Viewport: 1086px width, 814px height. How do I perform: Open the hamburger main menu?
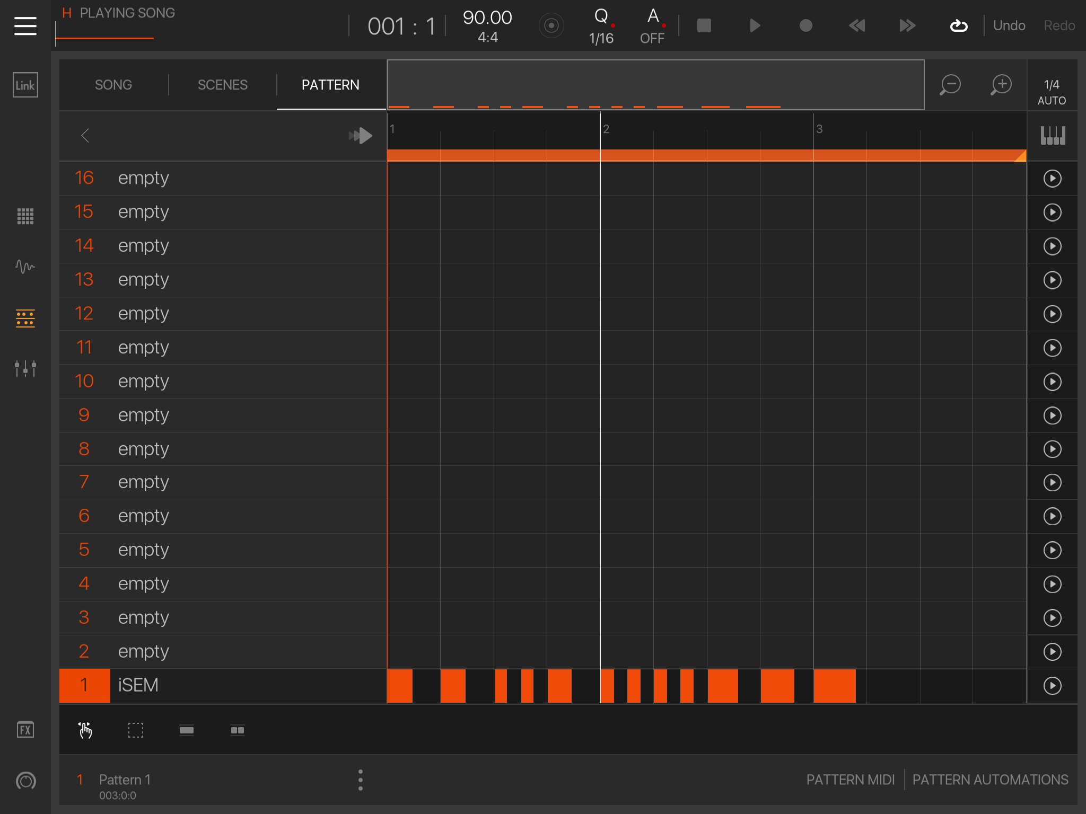(x=25, y=25)
